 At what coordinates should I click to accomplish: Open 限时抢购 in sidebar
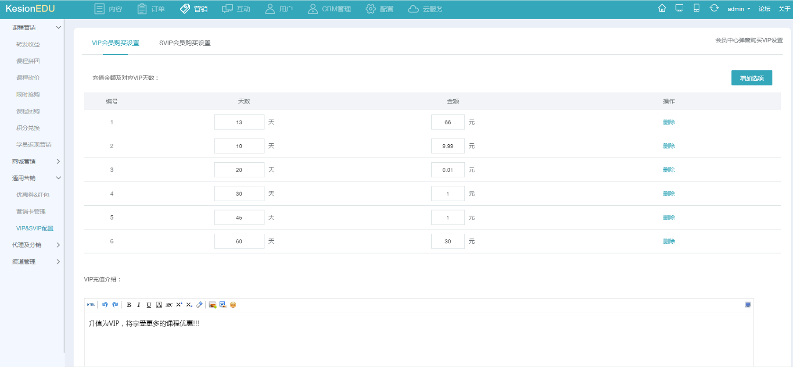click(x=28, y=95)
